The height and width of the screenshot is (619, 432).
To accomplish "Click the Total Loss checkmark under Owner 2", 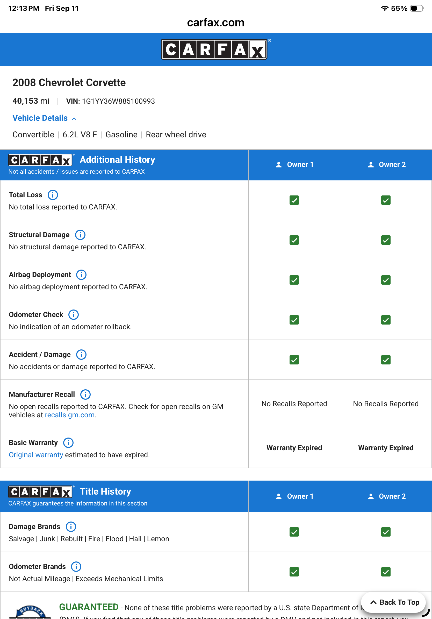I will coord(386,200).
